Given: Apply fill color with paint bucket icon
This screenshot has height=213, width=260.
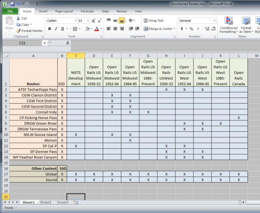Looking at the screenshot, I should pyautogui.click(x=87, y=29).
